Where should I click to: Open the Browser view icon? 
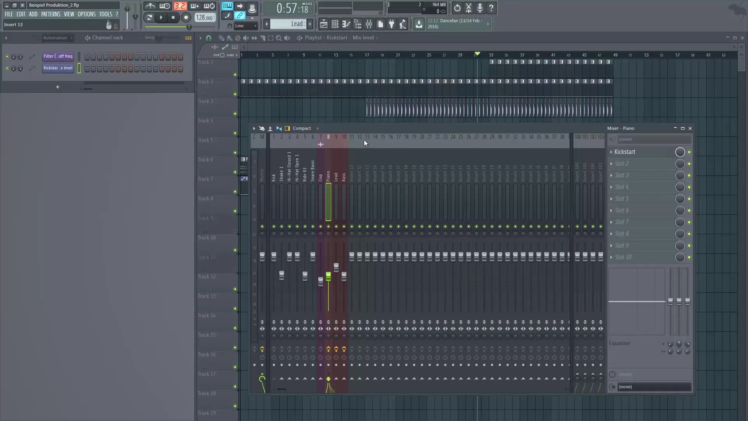pos(357,24)
